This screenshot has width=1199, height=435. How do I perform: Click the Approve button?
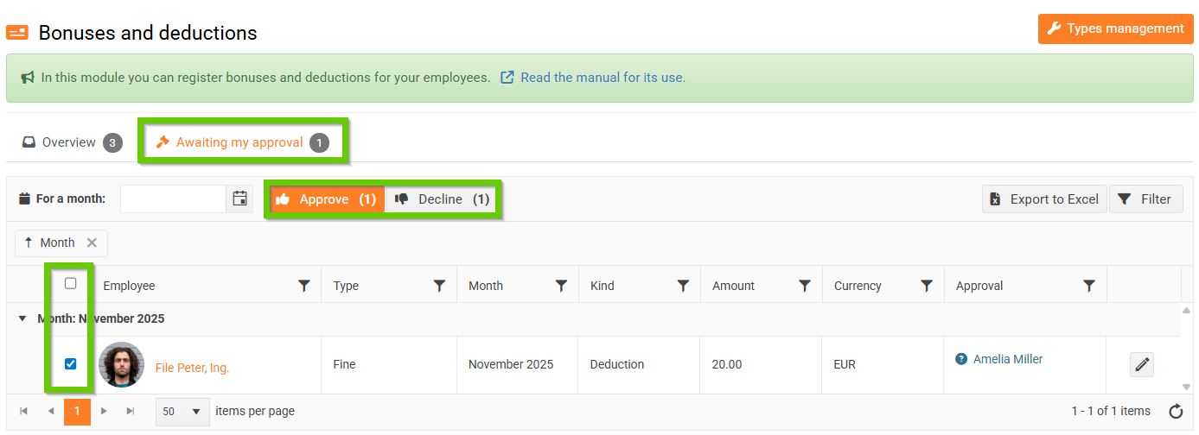pyautogui.click(x=325, y=199)
